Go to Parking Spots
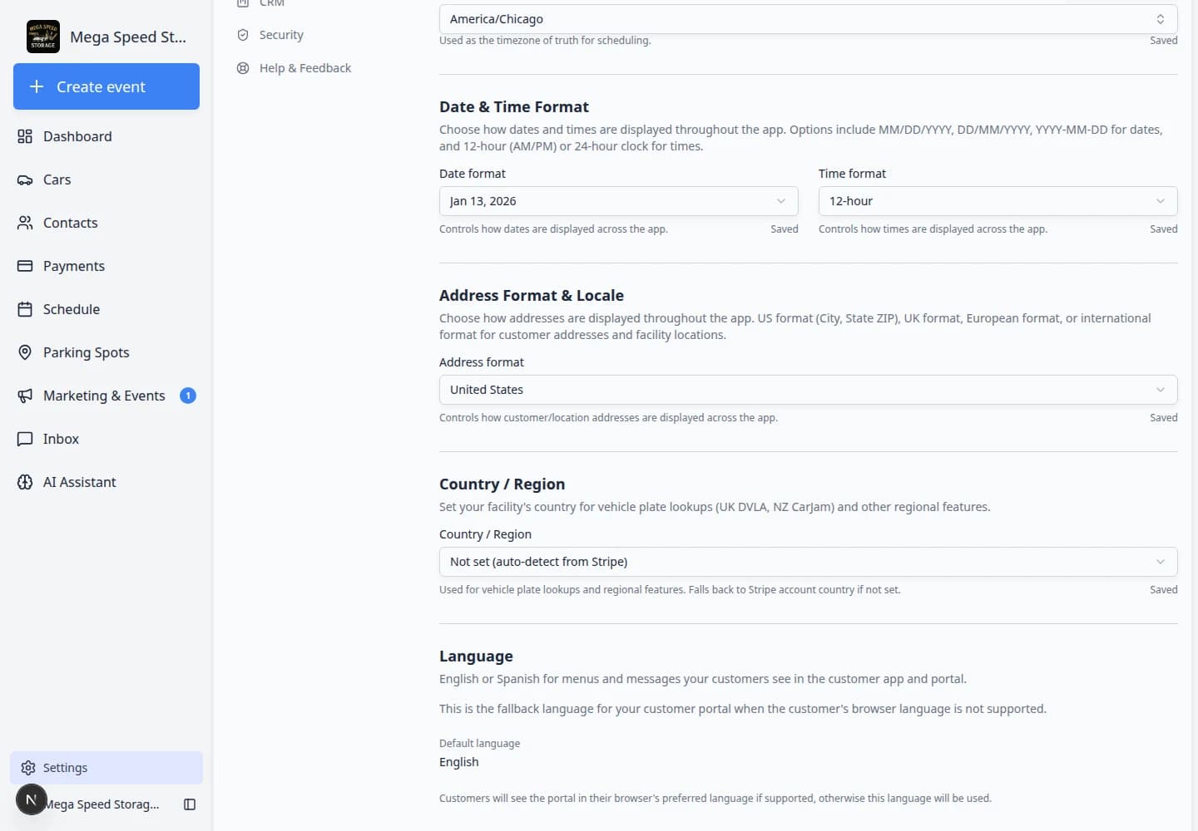 (x=106, y=352)
